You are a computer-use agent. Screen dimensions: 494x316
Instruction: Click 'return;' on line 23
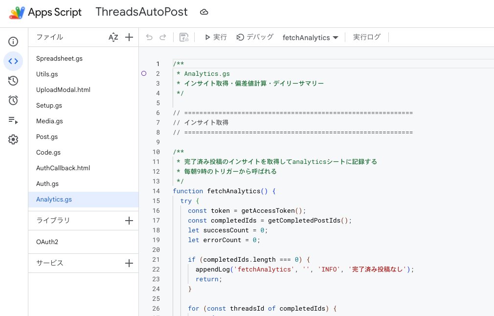(x=208, y=279)
